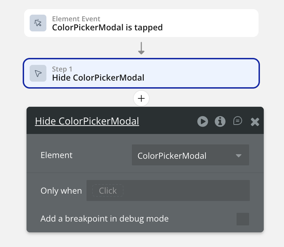Open the Element dropdown showing ColorPickerModal

pyautogui.click(x=185, y=155)
